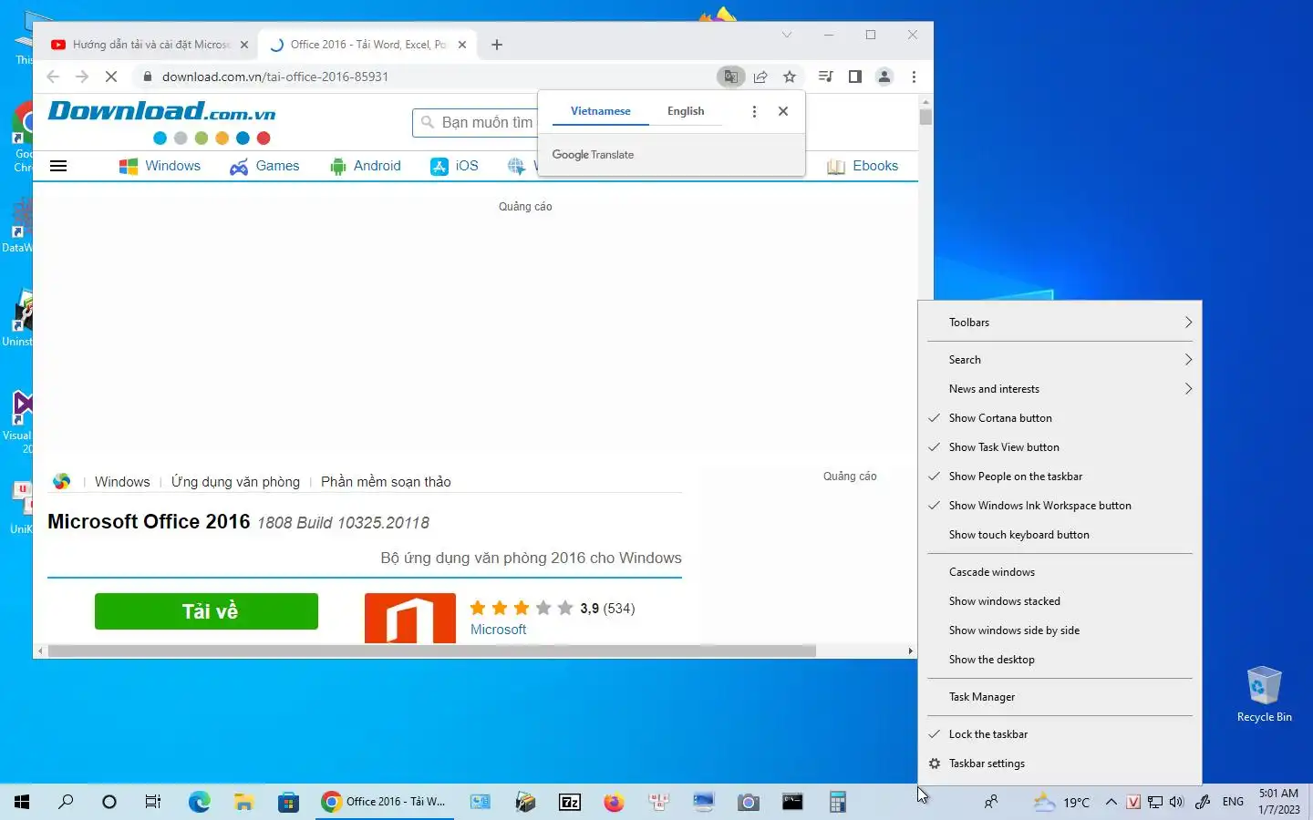Open Chrome three-dot menu
Screen dimensions: 1313x820
pyautogui.click(x=914, y=77)
